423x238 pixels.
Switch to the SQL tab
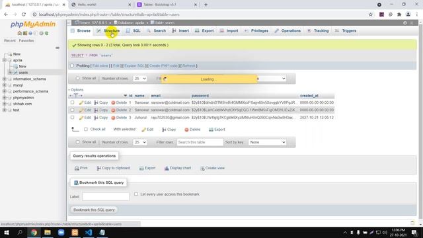tap(134, 31)
